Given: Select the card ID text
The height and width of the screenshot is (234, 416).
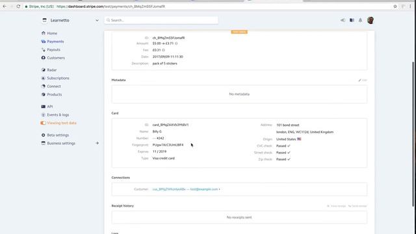Looking at the screenshot, I should 170,125.
